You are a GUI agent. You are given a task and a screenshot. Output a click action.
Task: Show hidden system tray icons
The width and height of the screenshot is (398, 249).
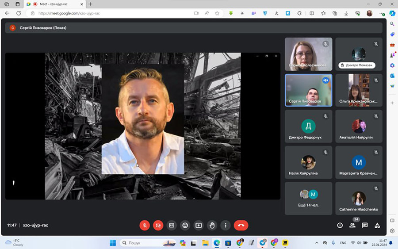pyautogui.click(x=317, y=243)
